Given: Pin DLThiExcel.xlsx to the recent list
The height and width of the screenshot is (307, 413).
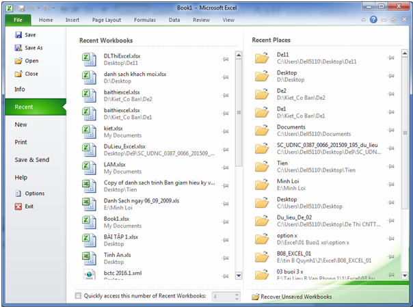Looking at the screenshot, I should click(225, 59).
